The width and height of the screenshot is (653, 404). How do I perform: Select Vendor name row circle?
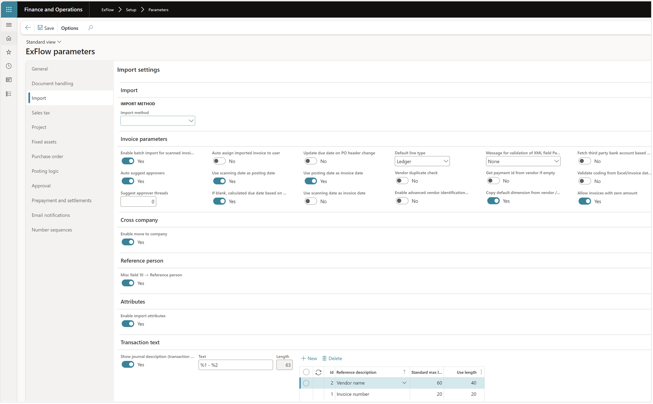tap(306, 383)
